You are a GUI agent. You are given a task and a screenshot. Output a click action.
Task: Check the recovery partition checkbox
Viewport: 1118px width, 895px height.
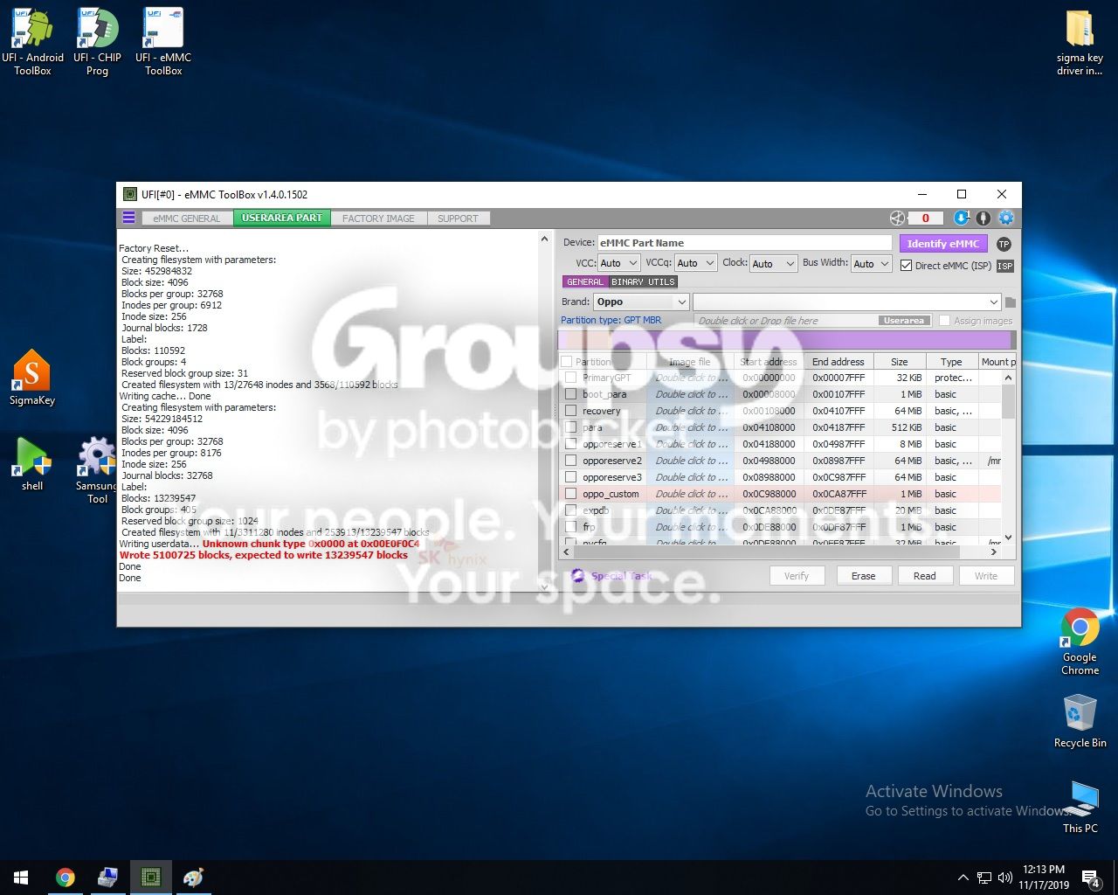(571, 411)
